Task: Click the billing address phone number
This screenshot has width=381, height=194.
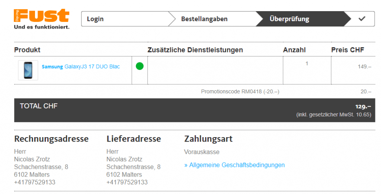Action: point(35,182)
